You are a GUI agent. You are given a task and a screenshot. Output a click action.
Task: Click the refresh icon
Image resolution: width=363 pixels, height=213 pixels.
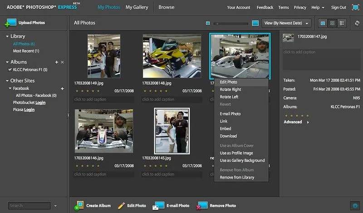pos(357,23)
